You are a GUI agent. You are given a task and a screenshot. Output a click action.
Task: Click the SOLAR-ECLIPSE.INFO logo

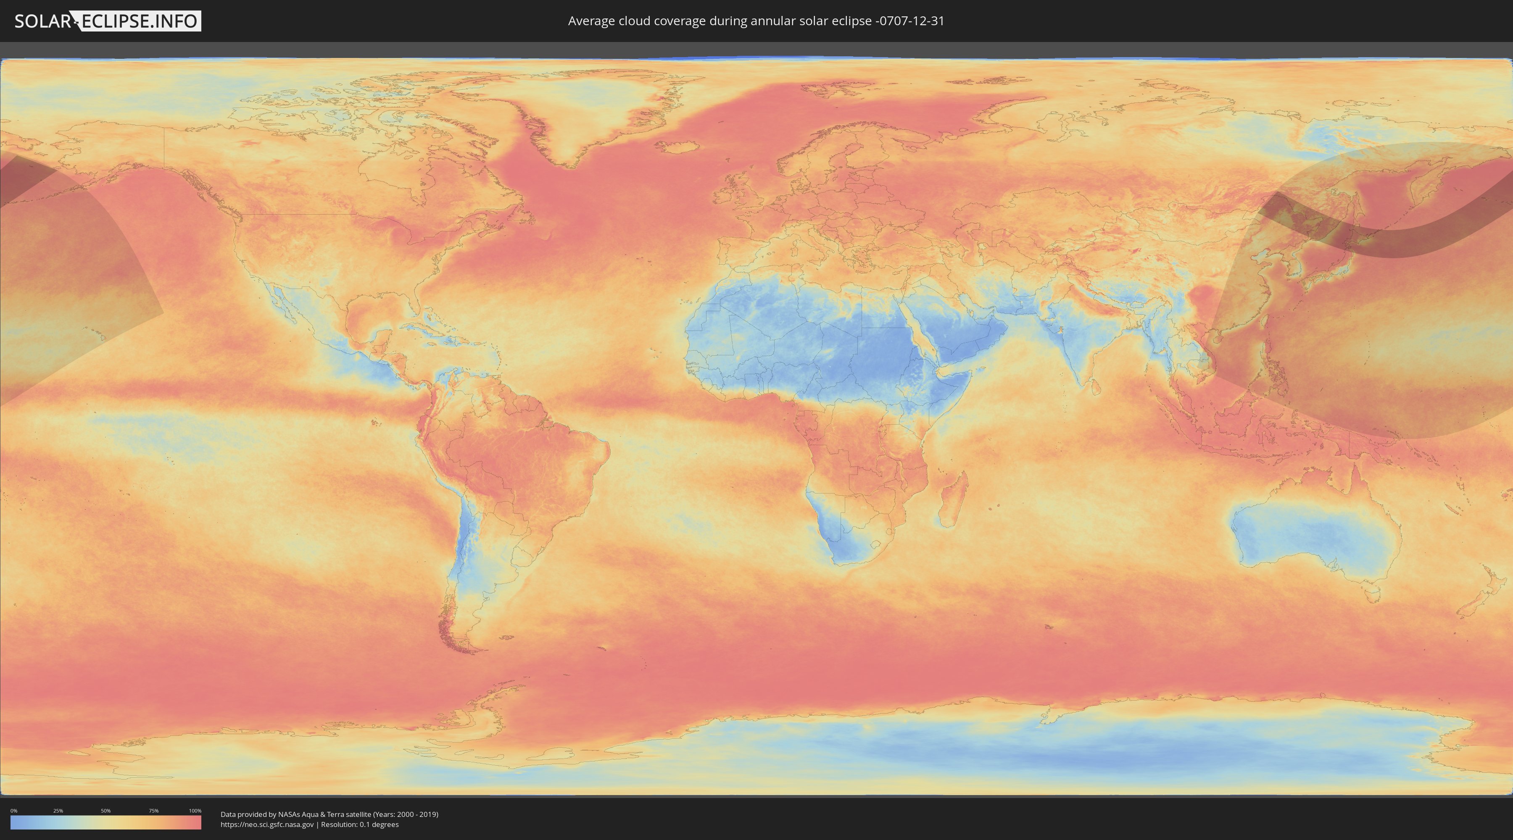pyautogui.click(x=108, y=21)
